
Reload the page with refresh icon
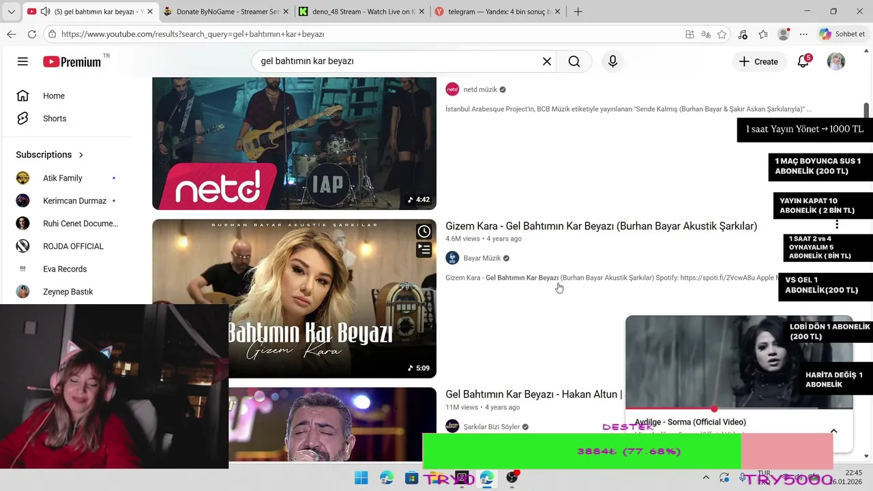[x=32, y=34]
